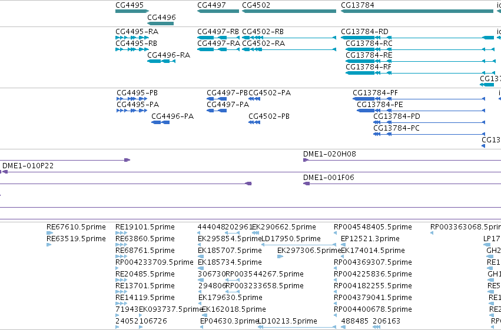This screenshot has height=330, width=501.
Task: Open EST RP004379041.5prime
Action: (335, 304)
